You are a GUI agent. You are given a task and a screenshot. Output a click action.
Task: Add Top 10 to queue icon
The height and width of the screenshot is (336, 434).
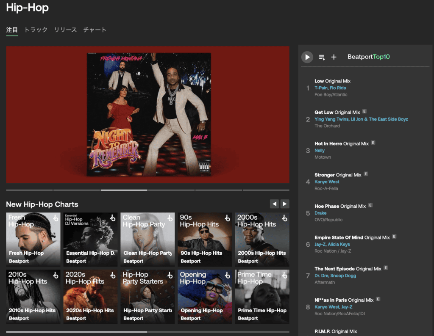point(322,57)
